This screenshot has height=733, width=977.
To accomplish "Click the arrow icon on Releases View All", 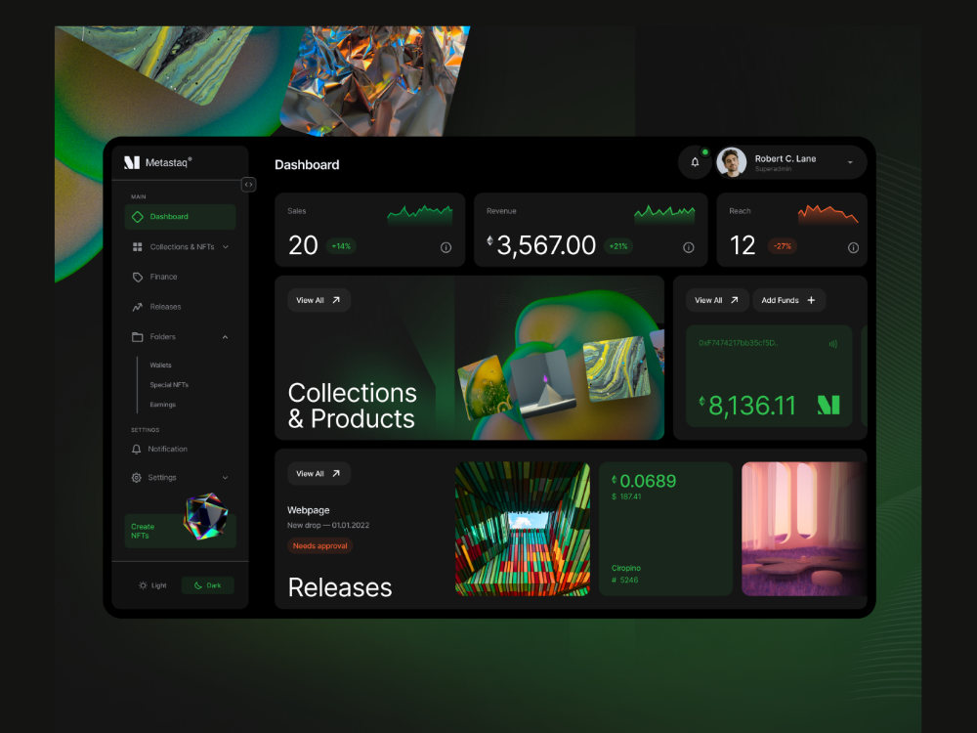I will 336,474.
